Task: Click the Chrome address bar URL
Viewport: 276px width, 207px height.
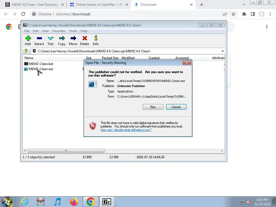Action: click(x=73, y=14)
